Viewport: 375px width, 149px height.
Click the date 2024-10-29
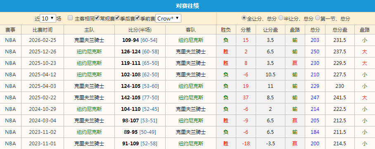pyautogui.click(x=43, y=109)
